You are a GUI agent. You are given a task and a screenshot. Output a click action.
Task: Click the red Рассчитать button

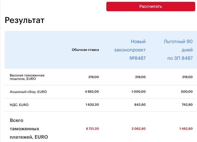tap(150, 7)
